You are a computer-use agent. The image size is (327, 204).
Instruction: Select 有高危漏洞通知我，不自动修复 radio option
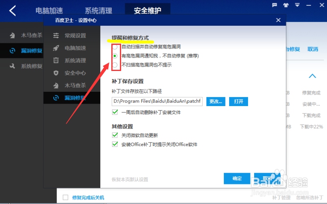(115, 56)
